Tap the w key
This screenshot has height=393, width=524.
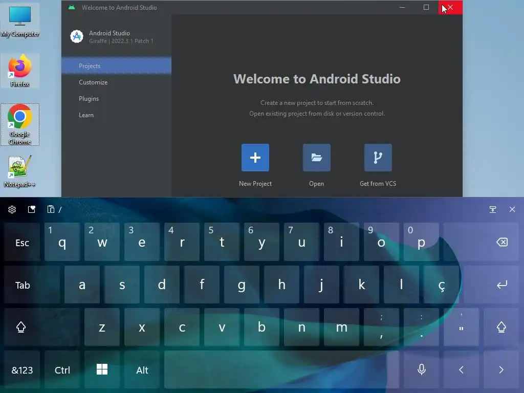point(102,242)
